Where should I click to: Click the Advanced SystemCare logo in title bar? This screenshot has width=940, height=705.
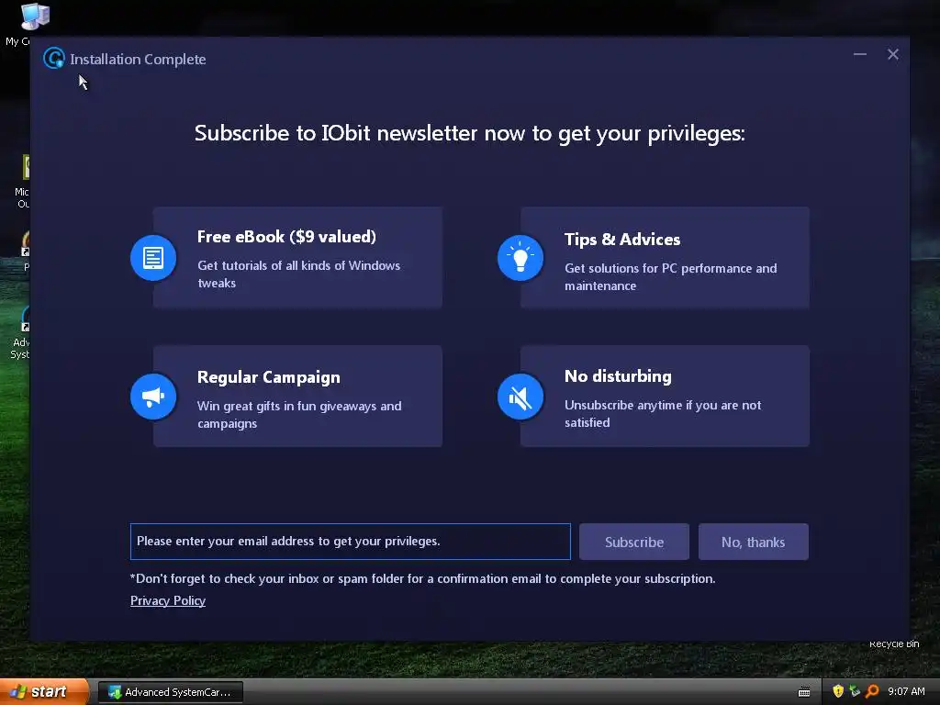click(x=54, y=58)
